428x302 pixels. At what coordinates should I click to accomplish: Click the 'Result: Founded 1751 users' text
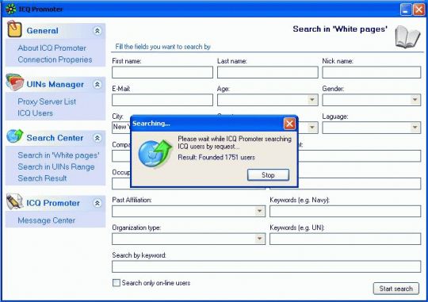coord(216,157)
